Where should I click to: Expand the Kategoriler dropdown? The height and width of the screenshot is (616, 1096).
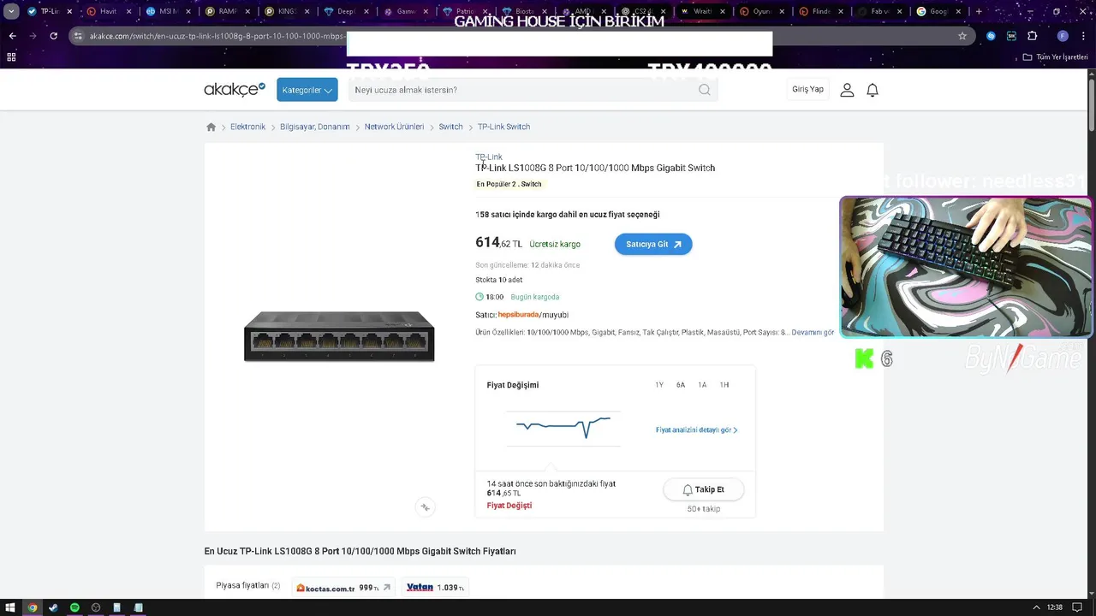pos(307,90)
